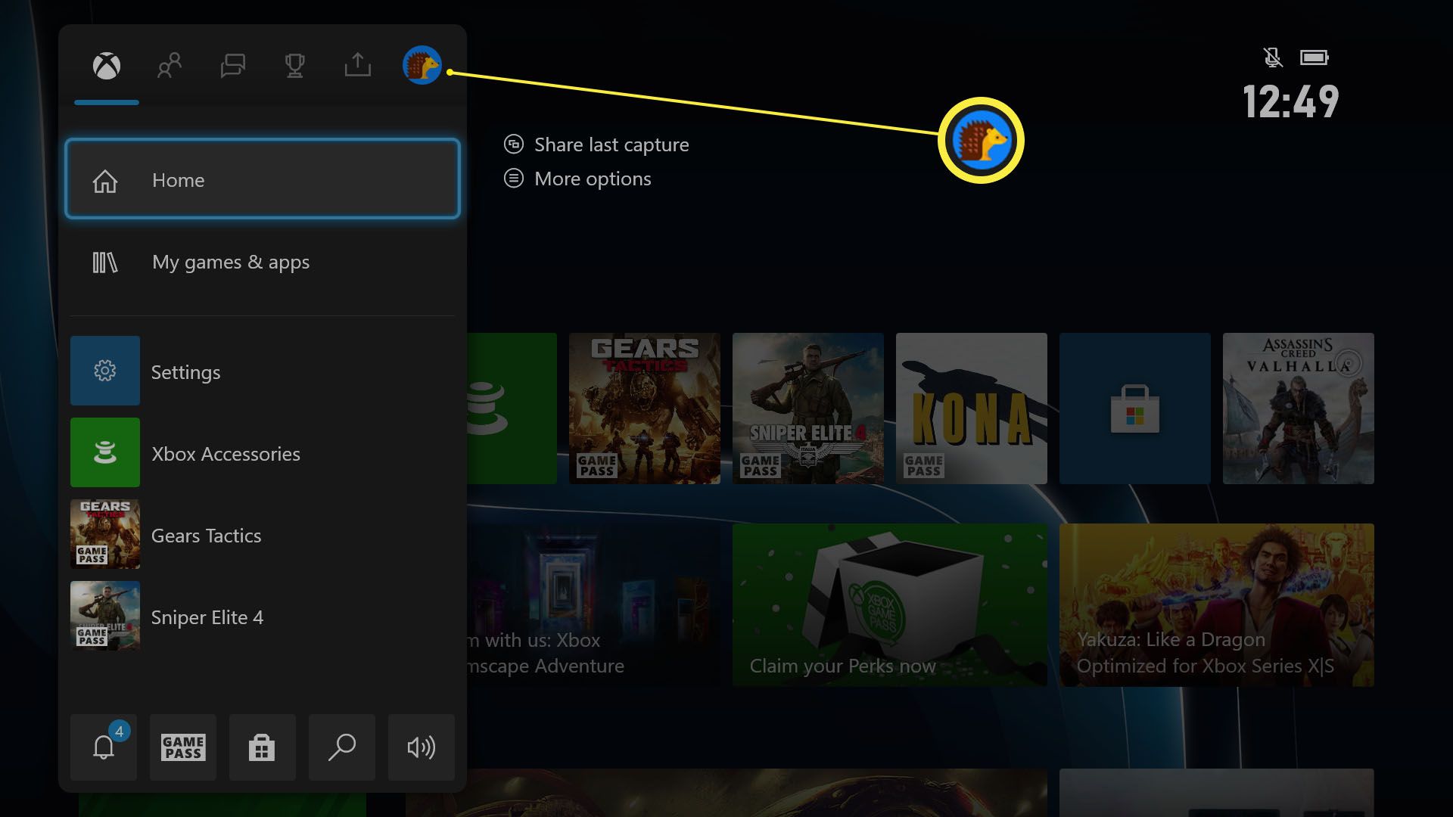Screen dimensions: 1453x817
Task: Open My games & apps
Action: point(263,262)
